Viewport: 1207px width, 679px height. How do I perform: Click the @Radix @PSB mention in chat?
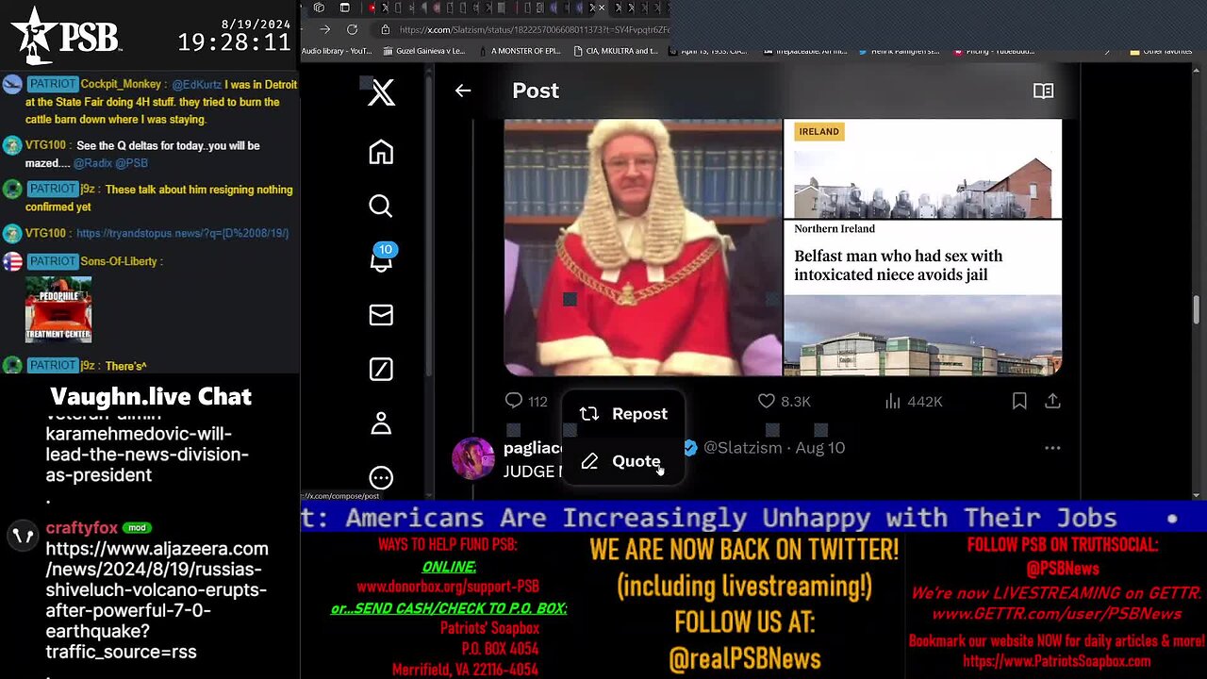coord(110,163)
